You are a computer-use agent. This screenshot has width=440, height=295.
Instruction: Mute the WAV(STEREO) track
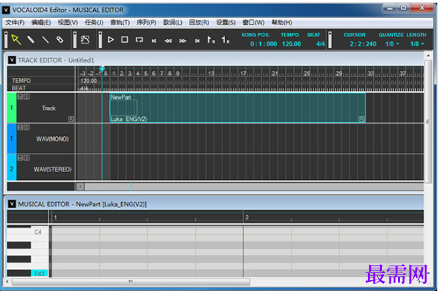pos(20,157)
